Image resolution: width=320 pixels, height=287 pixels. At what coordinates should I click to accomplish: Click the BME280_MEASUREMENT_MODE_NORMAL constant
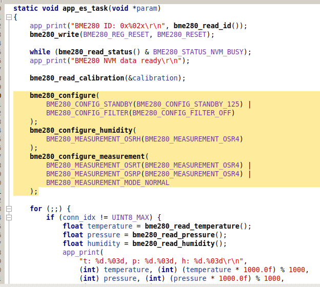point(108,182)
